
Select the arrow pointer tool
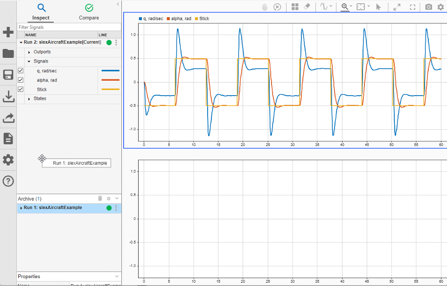point(378,7)
